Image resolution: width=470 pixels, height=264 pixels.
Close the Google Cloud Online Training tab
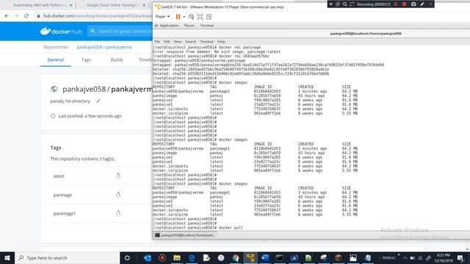click(144, 5)
